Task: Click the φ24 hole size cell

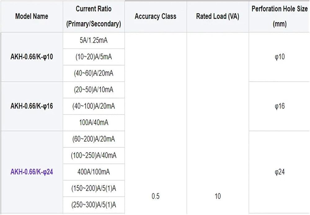Action: pyautogui.click(x=280, y=172)
